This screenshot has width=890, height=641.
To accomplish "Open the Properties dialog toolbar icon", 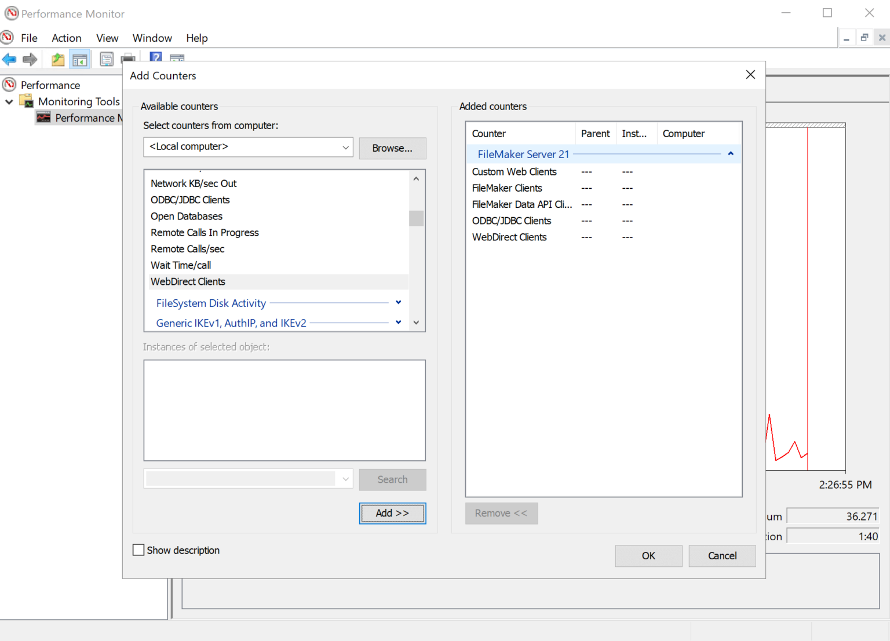I will [107, 58].
